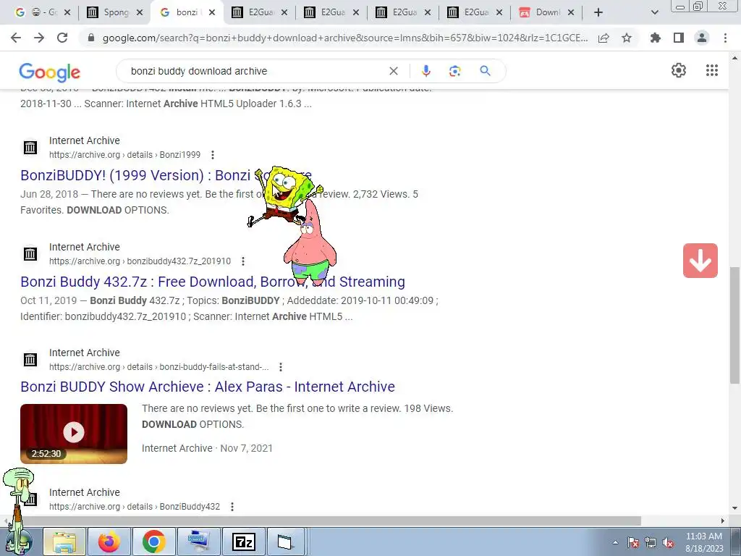Switch to the Downl tab
Image resolution: width=741 pixels, height=556 pixels.
547,12
